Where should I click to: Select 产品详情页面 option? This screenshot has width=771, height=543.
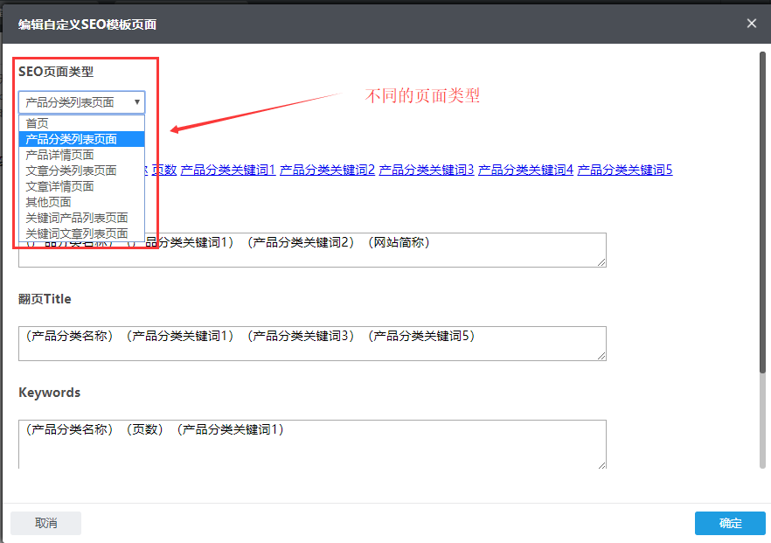[x=60, y=155]
